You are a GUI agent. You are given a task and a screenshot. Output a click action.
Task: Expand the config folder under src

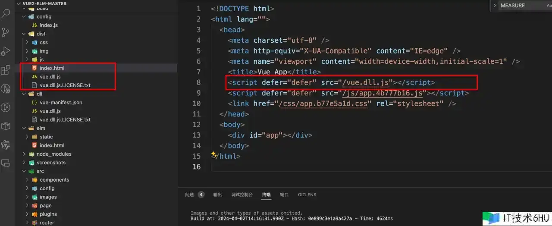point(27,188)
